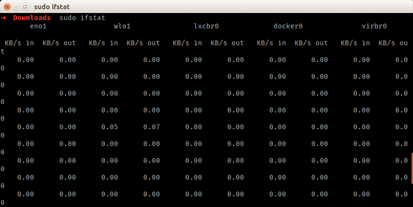Click the eno1 interface column header

(x=38, y=26)
